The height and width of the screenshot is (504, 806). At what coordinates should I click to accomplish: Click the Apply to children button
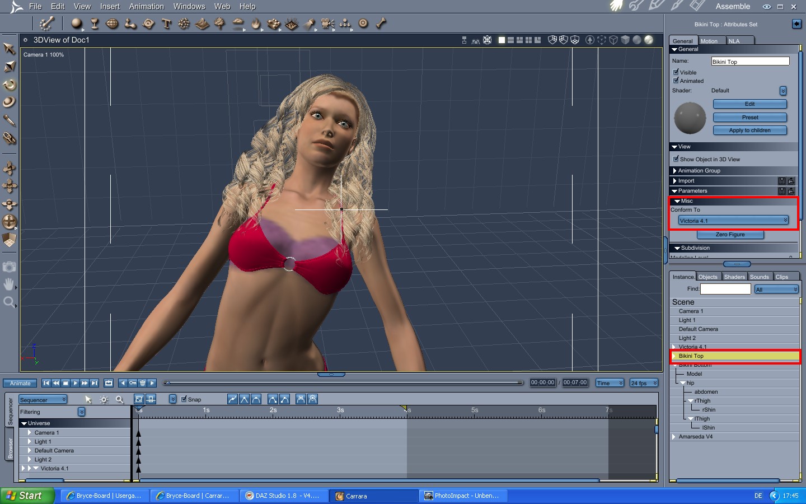coord(749,130)
